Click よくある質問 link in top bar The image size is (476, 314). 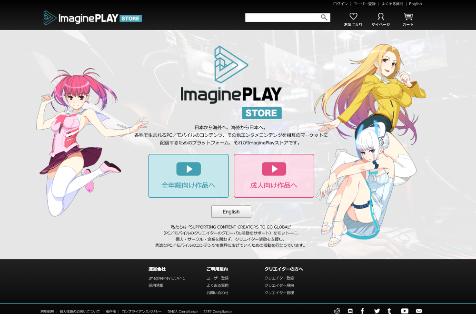click(393, 4)
